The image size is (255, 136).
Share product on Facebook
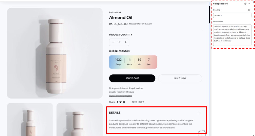coord(118,102)
